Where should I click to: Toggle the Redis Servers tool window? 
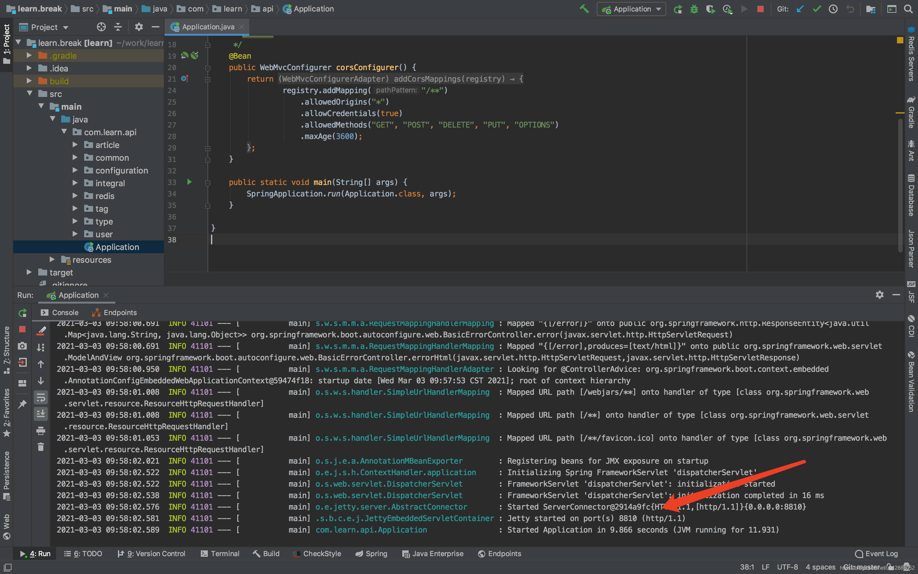pos(911,54)
